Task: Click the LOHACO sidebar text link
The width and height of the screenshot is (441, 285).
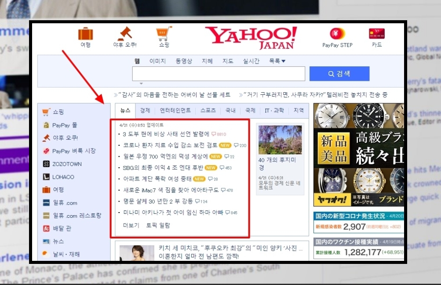Action: [63, 177]
